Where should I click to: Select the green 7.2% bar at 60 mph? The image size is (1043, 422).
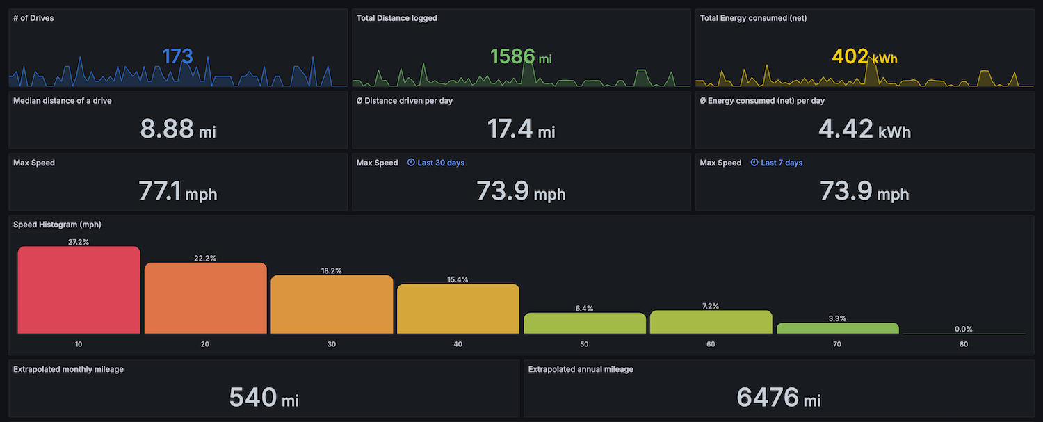tap(711, 322)
